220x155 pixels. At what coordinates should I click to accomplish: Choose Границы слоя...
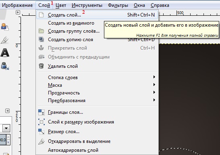[97, 112]
